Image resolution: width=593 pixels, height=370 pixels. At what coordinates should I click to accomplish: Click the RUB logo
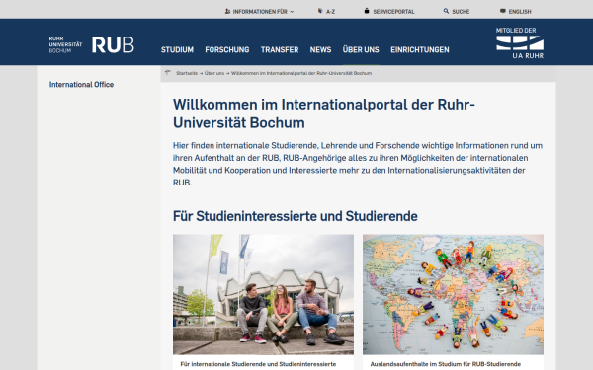113,44
